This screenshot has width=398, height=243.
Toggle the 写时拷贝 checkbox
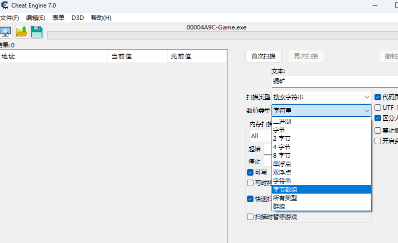(250, 183)
